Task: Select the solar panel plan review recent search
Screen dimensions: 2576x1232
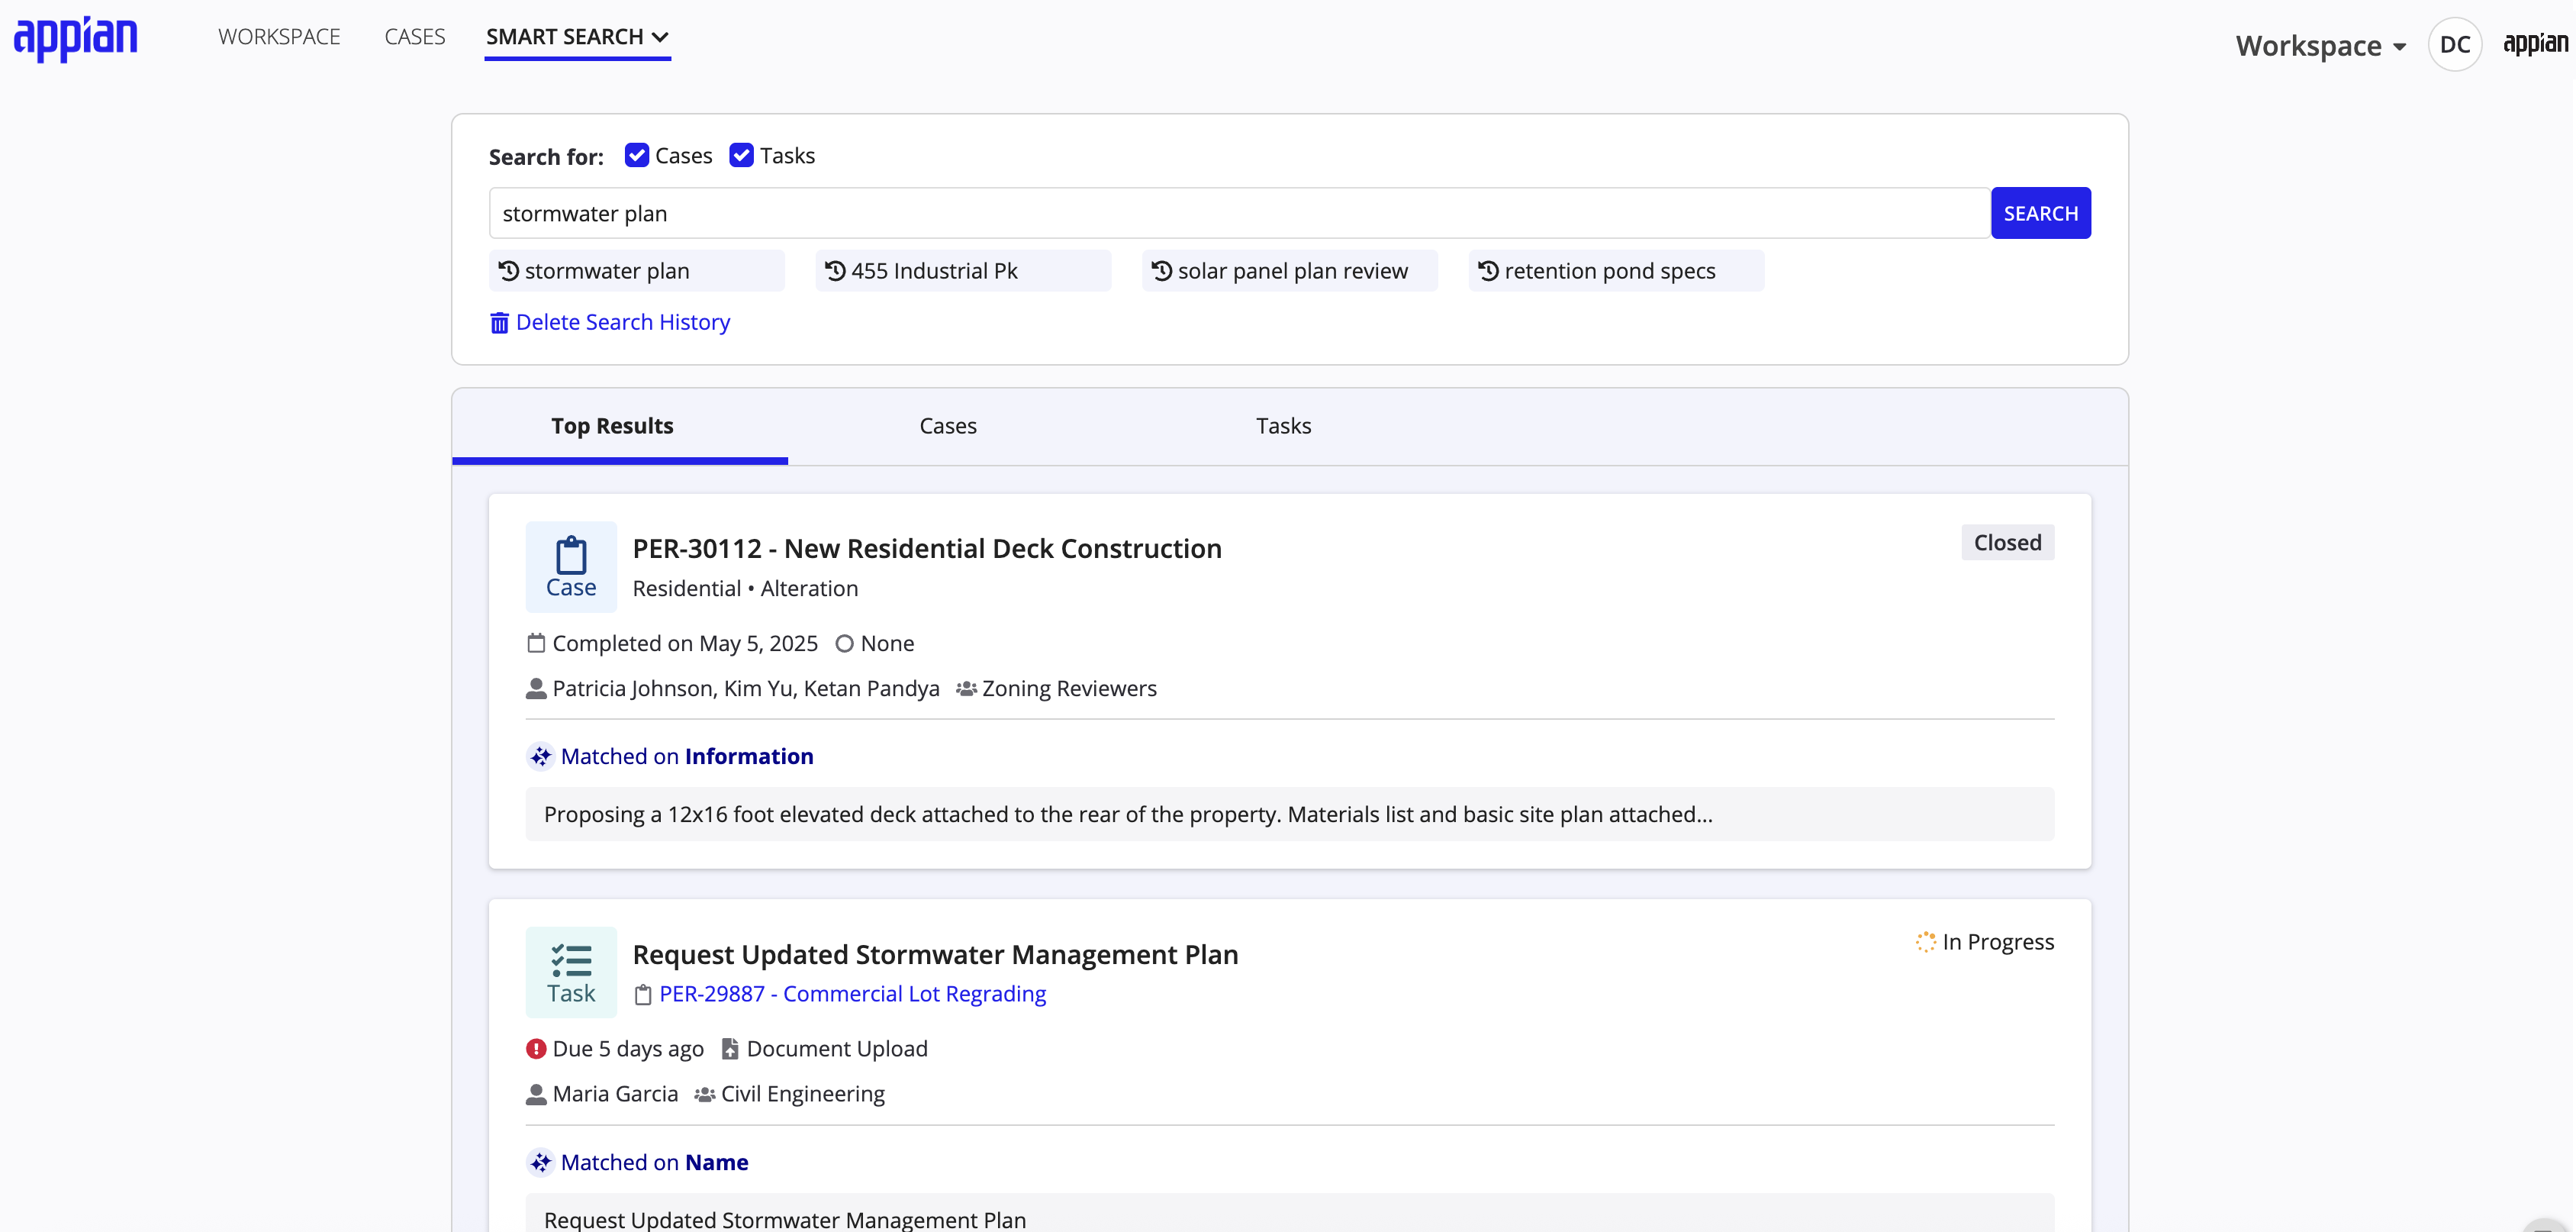Action: 1290,271
